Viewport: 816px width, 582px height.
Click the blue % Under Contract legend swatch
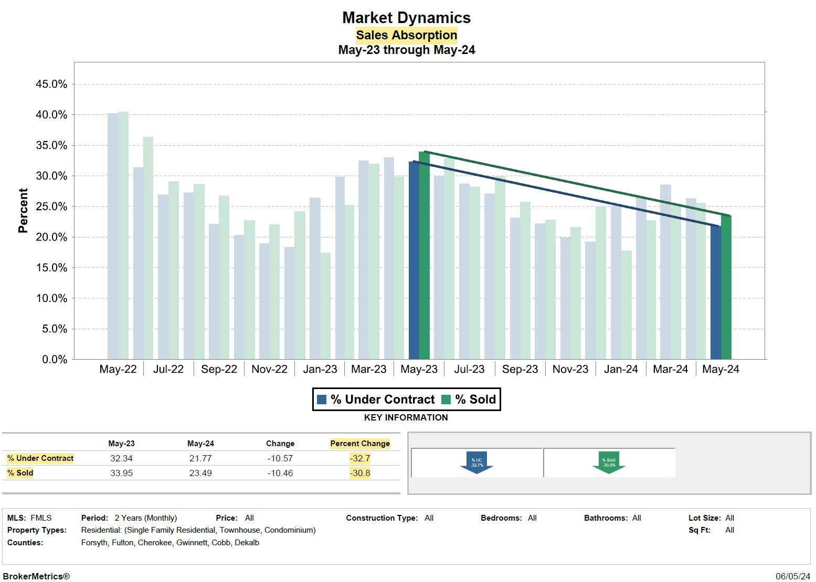coord(322,400)
